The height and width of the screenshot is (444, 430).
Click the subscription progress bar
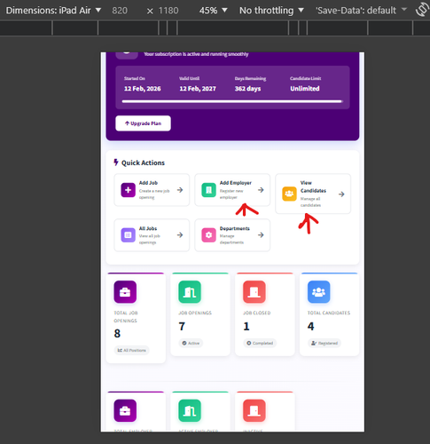pos(232,101)
